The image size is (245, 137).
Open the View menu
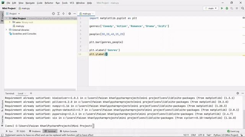point(21,3)
